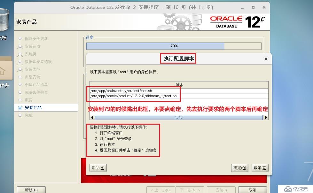Select the 概要 step in the sidebar

click(x=28, y=100)
